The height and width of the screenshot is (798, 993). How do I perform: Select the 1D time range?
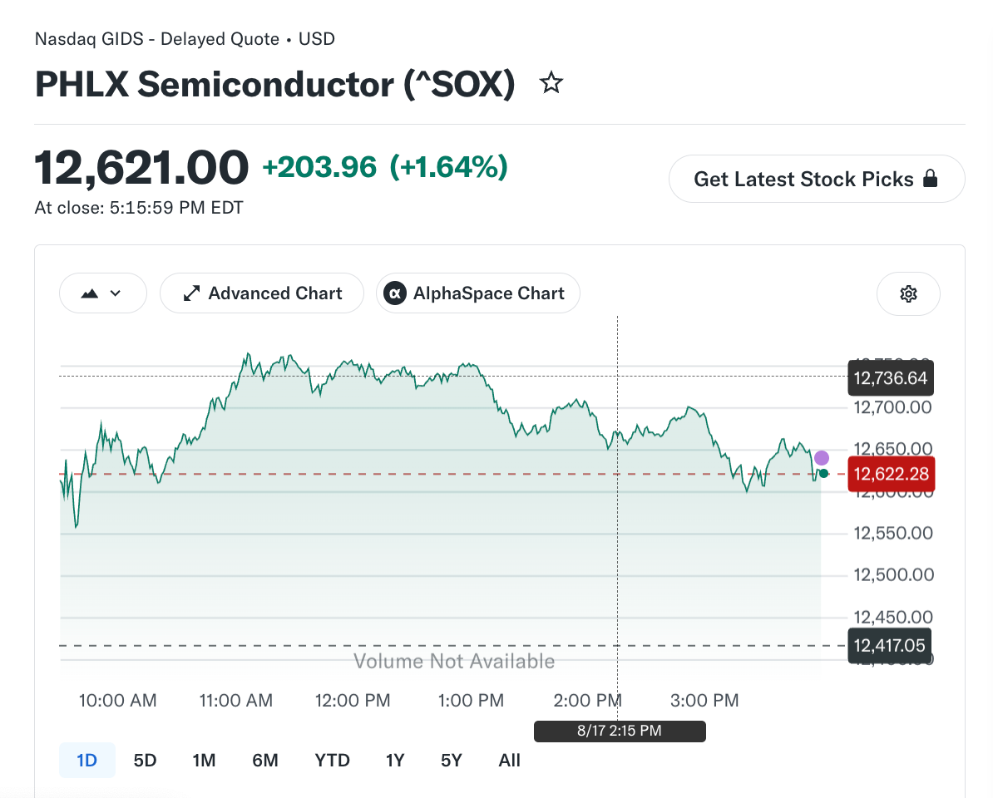pyautogui.click(x=86, y=760)
